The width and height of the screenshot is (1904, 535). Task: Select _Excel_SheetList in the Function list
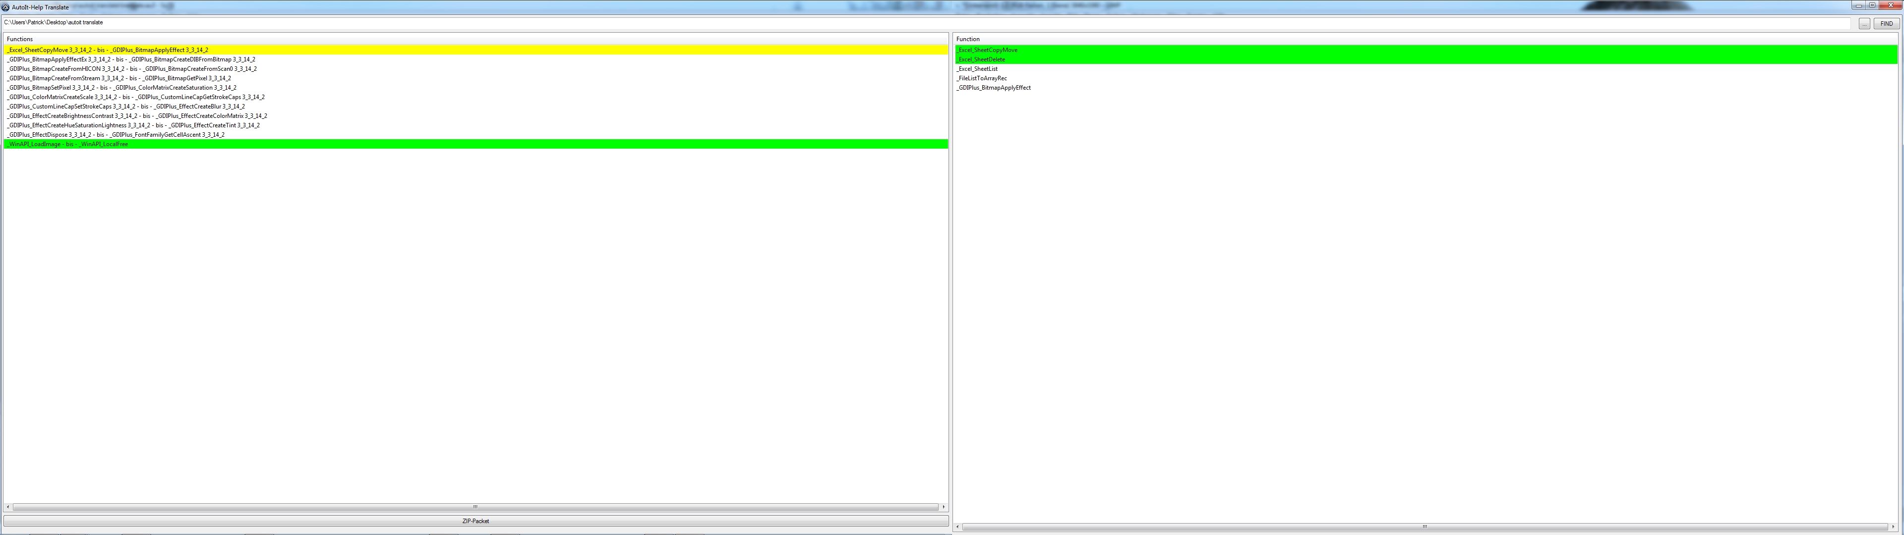tap(977, 69)
